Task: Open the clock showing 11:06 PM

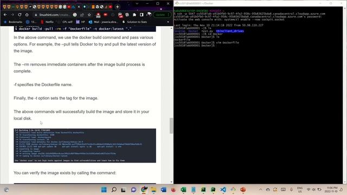Action: pyautogui.click(x=331, y=190)
